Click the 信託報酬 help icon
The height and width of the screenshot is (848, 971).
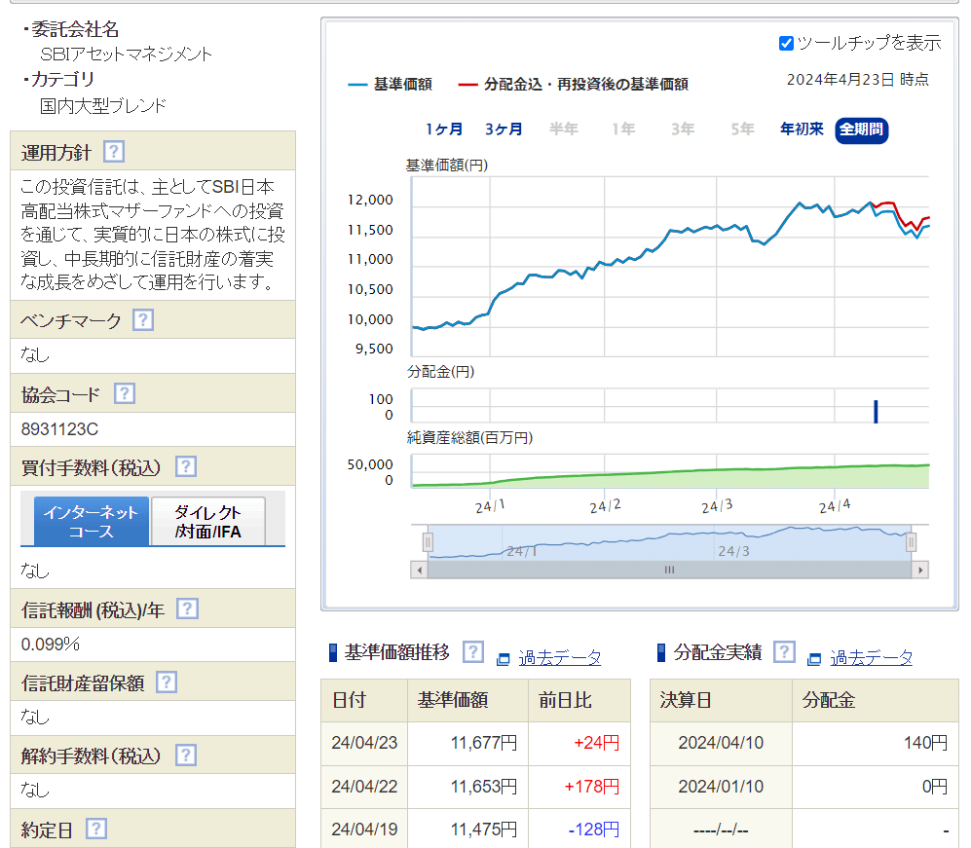tap(187, 608)
